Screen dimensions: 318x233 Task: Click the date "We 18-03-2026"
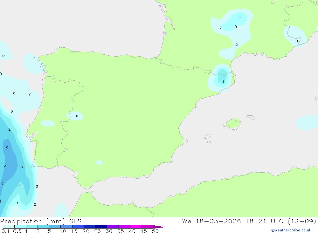tap(211, 221)
